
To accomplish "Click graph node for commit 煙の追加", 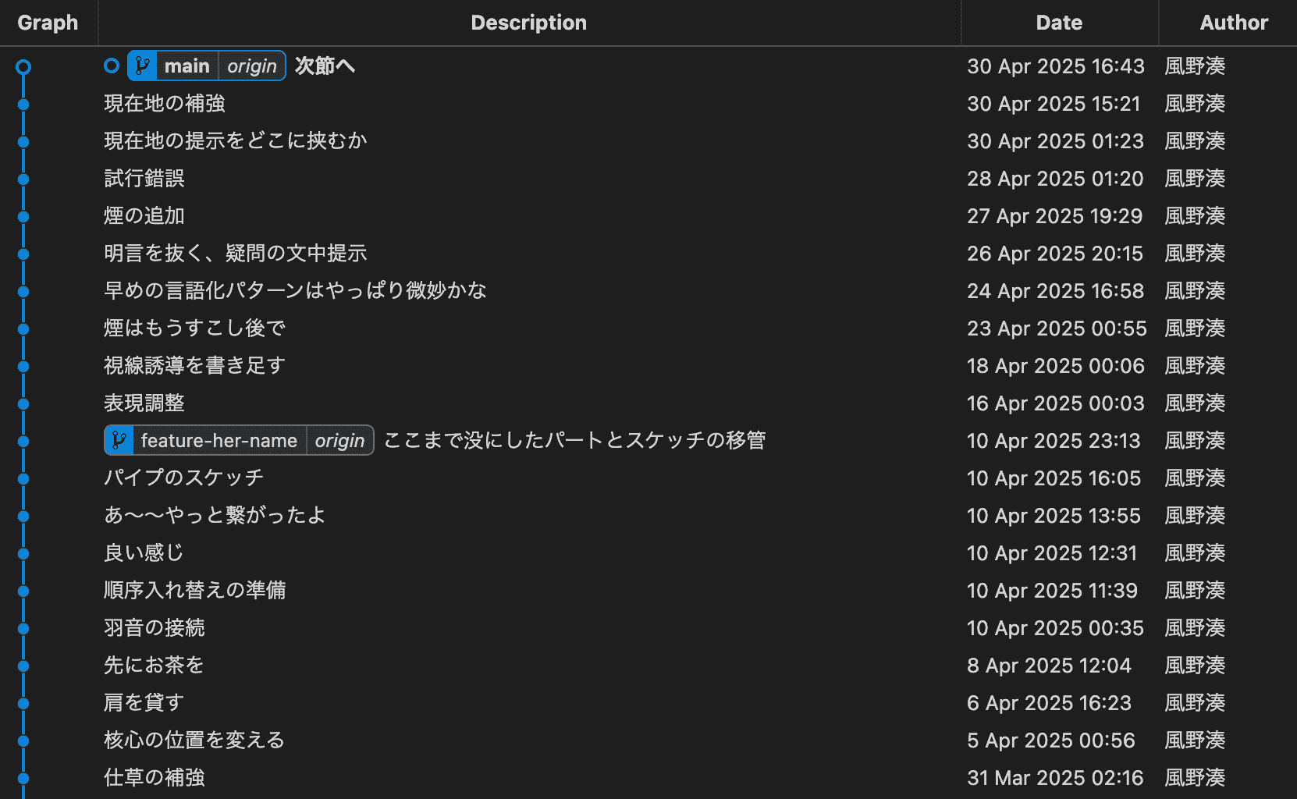I will (23, 217).
